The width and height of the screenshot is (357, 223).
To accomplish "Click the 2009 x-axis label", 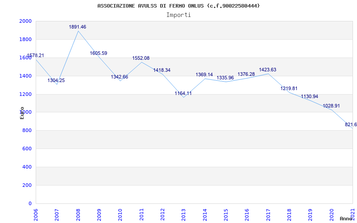I will click(99, 215).
